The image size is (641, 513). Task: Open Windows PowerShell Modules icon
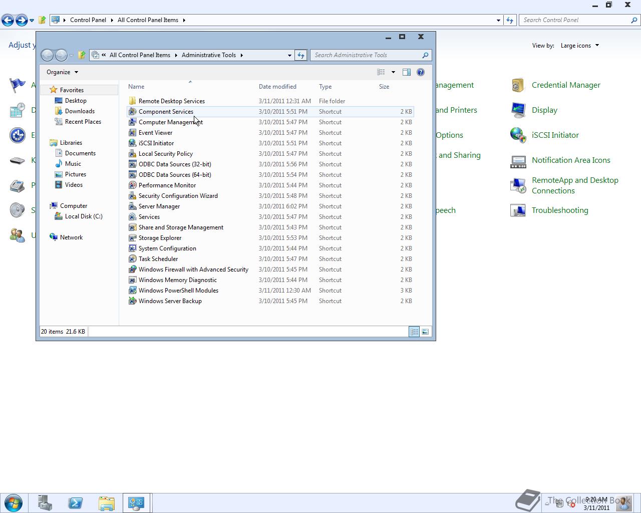click(x=132, y=291)
